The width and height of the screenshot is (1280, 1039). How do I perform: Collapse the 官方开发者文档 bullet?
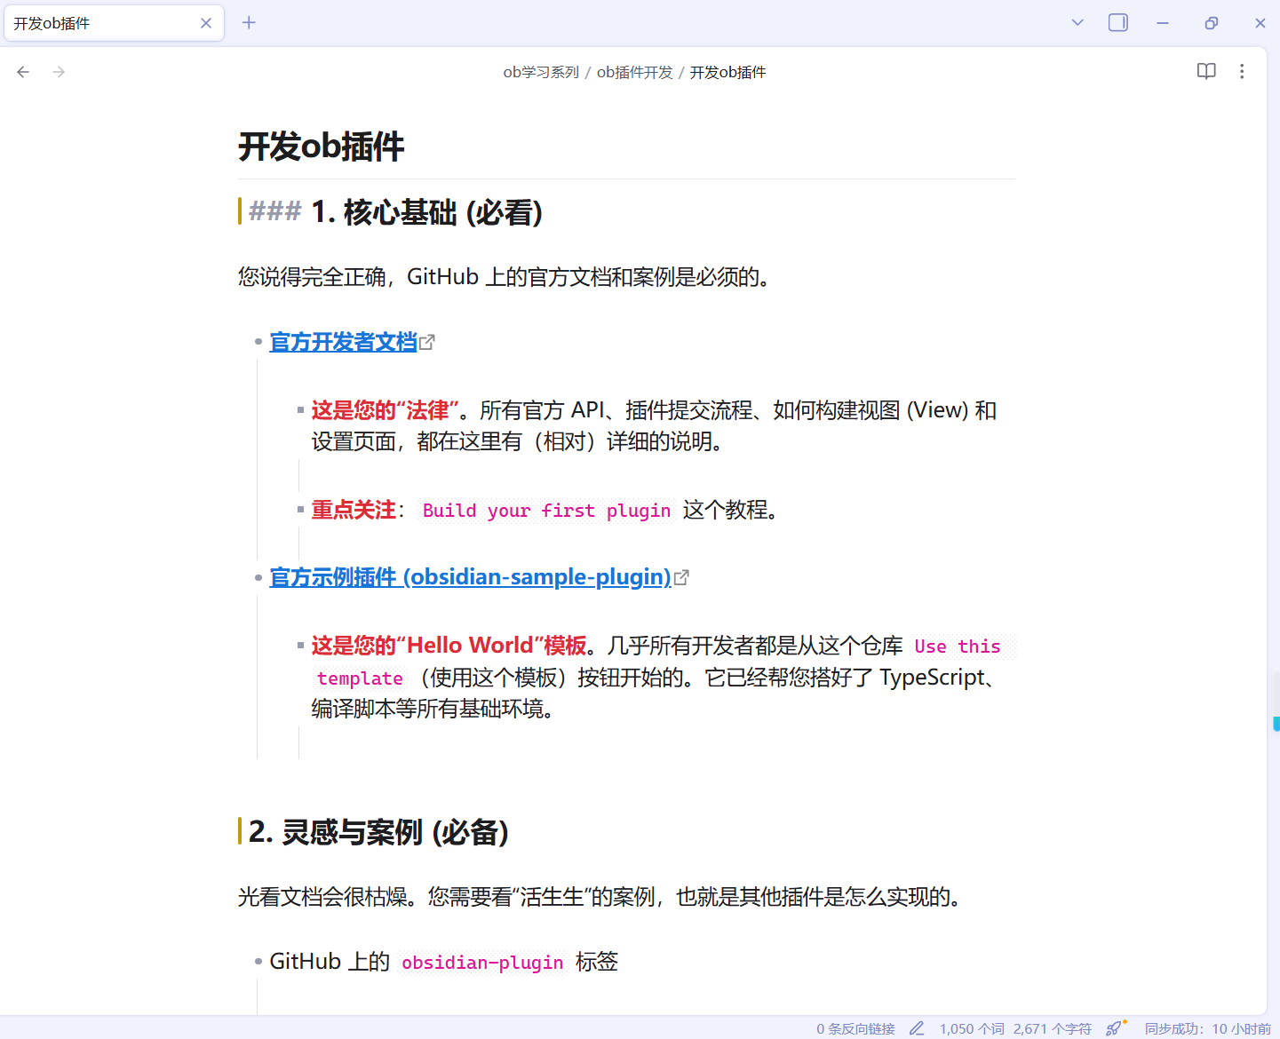(258, 342)
